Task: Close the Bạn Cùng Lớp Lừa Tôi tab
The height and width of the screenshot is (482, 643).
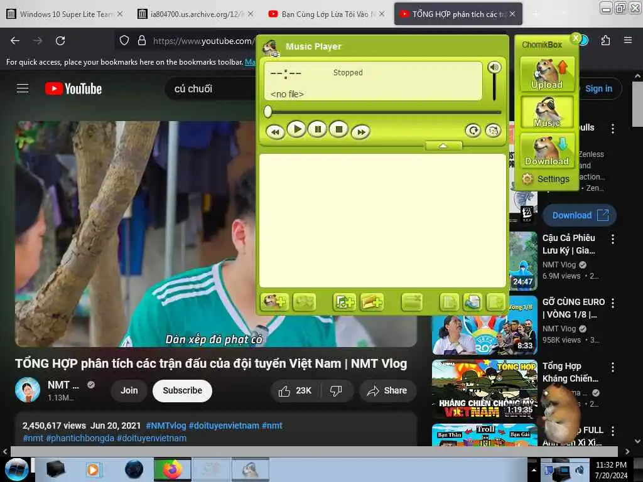Action: (382, 14)
